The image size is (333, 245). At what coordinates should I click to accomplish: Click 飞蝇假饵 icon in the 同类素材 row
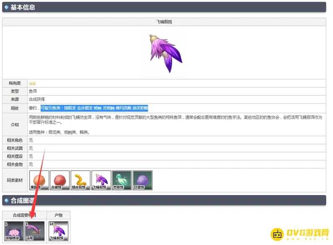point(101,180)
